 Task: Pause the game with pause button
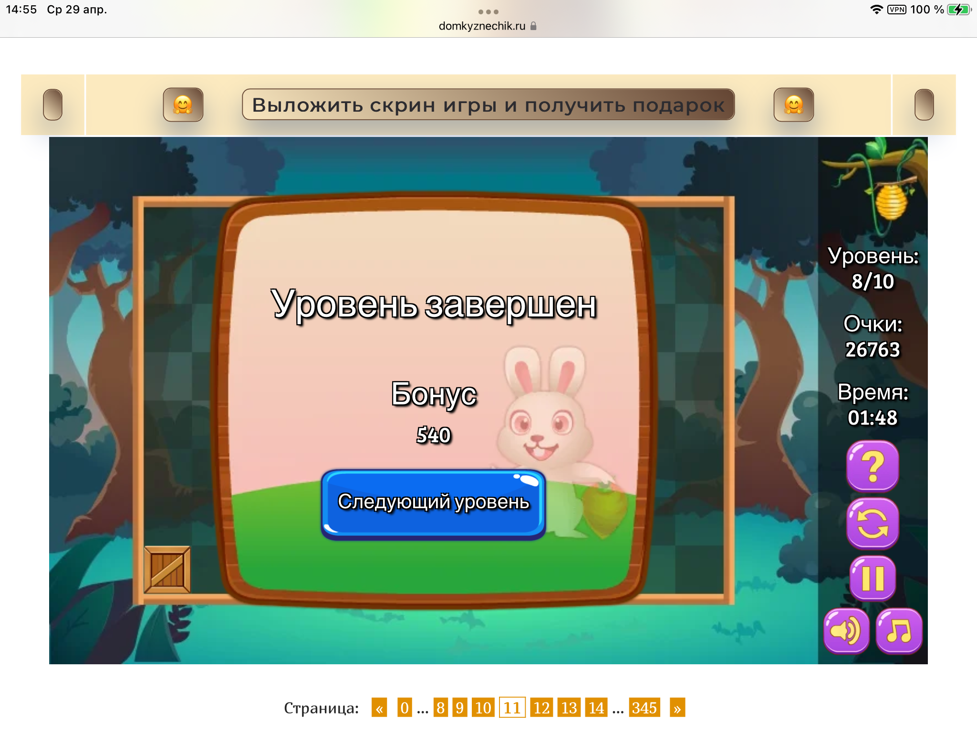tap(873, 578)
